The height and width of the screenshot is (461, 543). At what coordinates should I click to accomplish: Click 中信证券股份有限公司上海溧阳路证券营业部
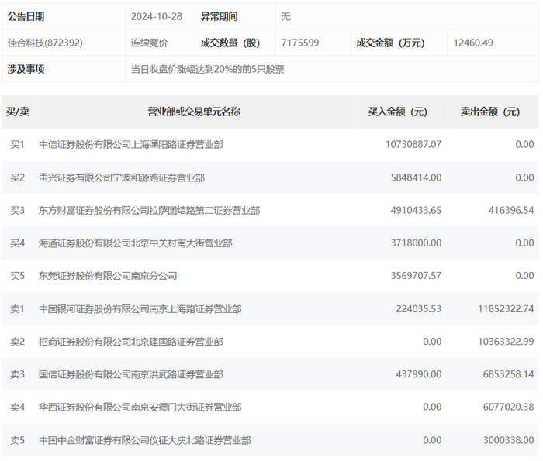click(131, 145)
